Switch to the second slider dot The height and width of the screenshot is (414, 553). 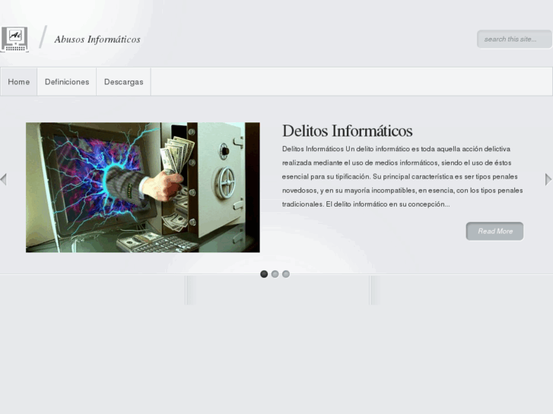tap(275, 273)
